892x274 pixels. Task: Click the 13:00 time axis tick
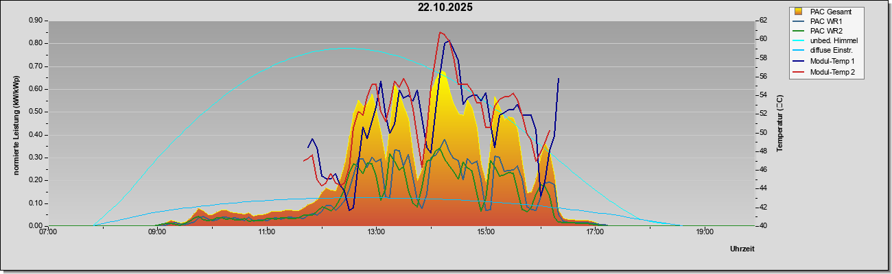[376, 232]
